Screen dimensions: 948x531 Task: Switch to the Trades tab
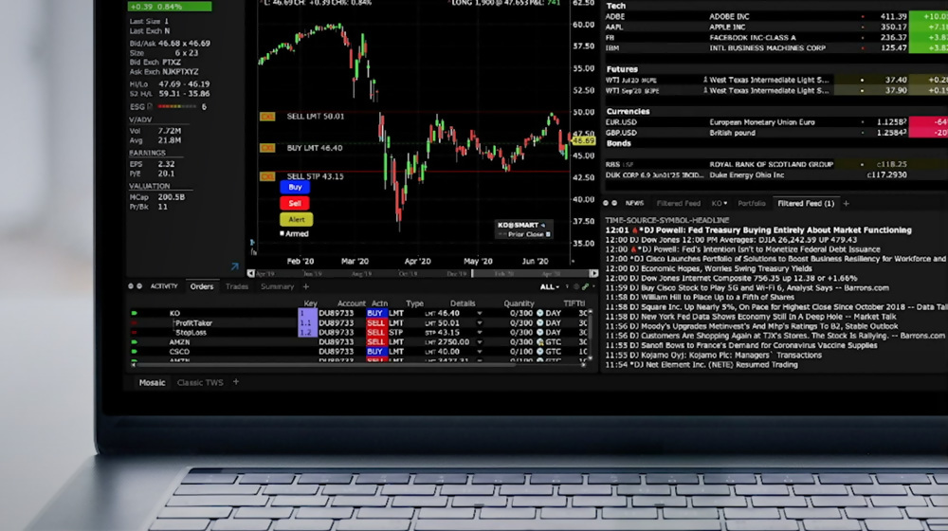(x=237, y=286)
